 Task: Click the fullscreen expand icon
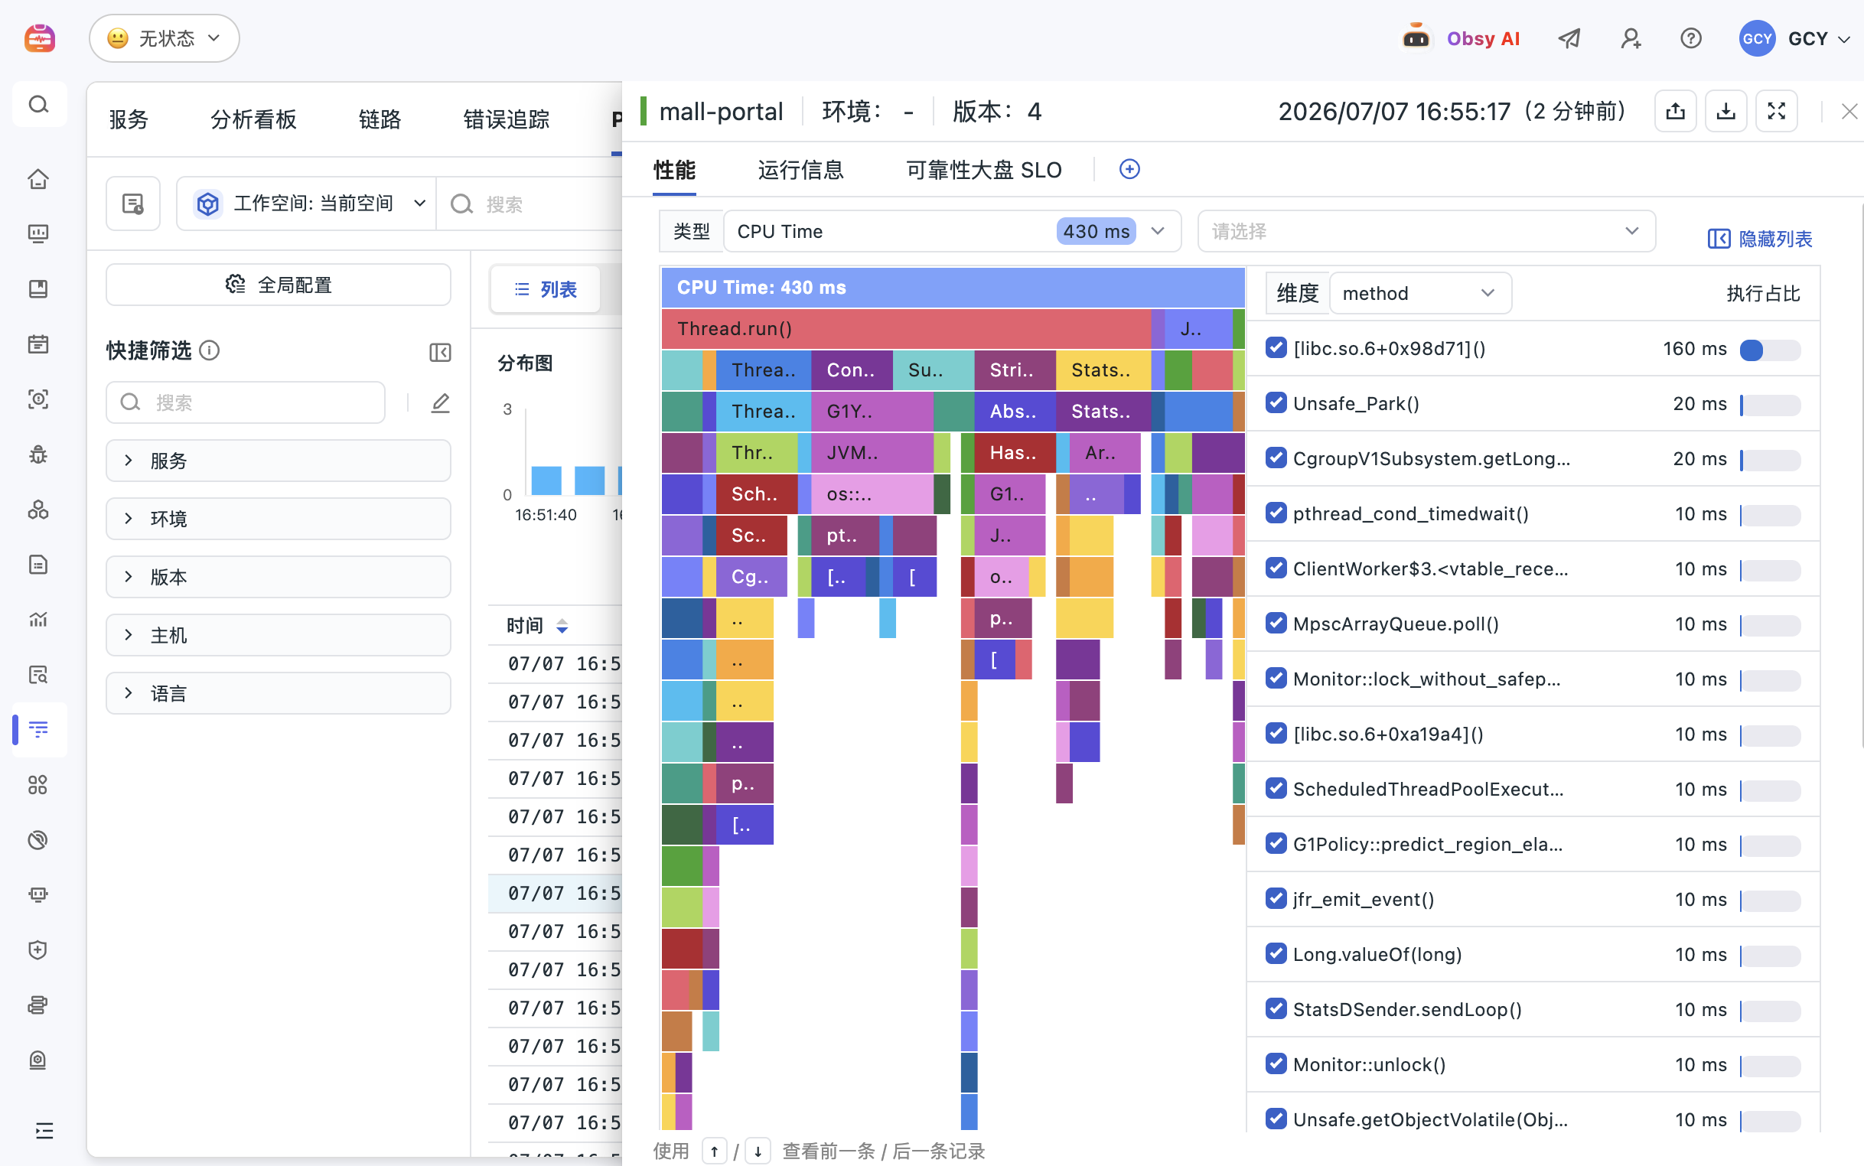(1777, 112)
